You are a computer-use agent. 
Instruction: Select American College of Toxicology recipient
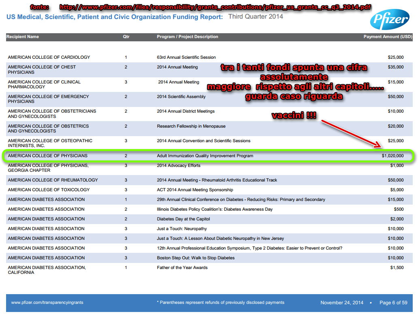[49, 190]
